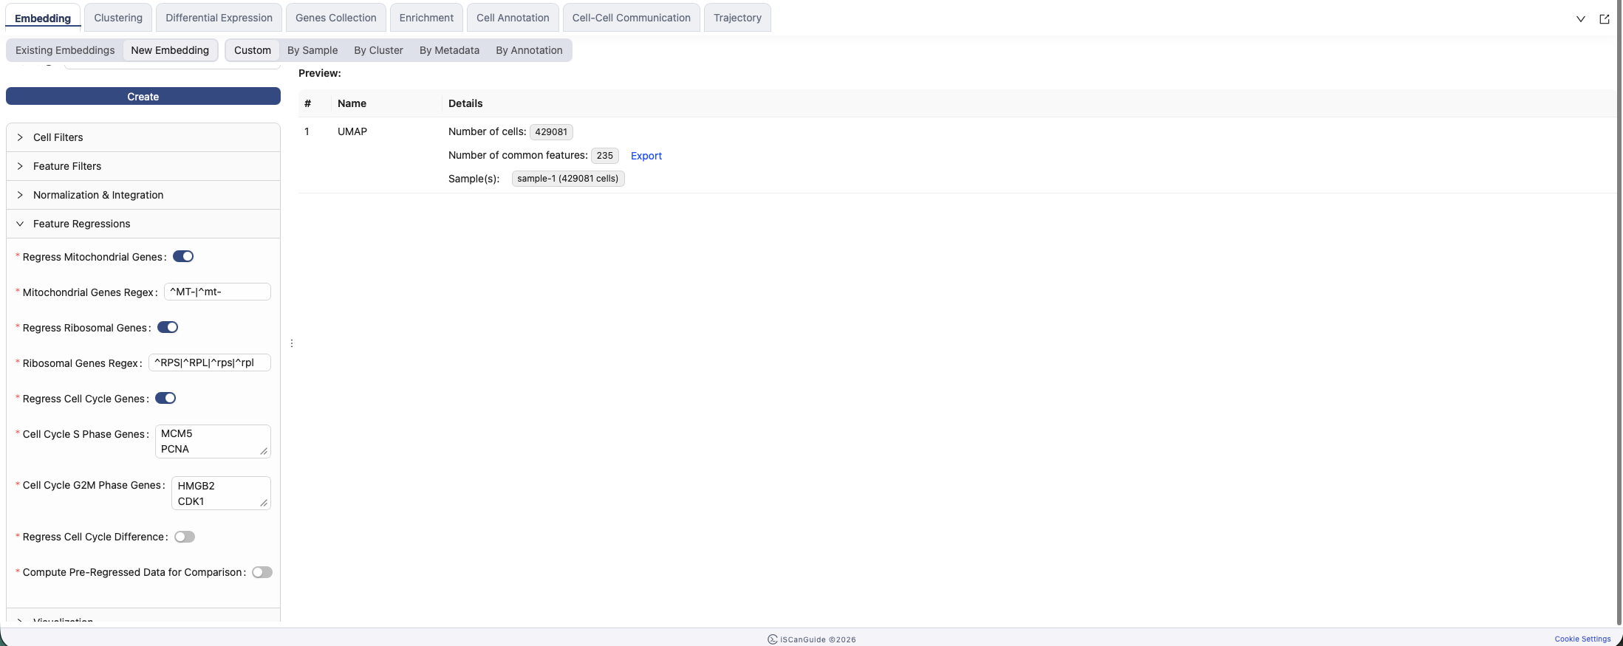Image resolution: width=1623 pixels, height=646 pixels.
Task: Toggle Regress Mitochondrial Genes switch
Action: click(x=183, y=256)
